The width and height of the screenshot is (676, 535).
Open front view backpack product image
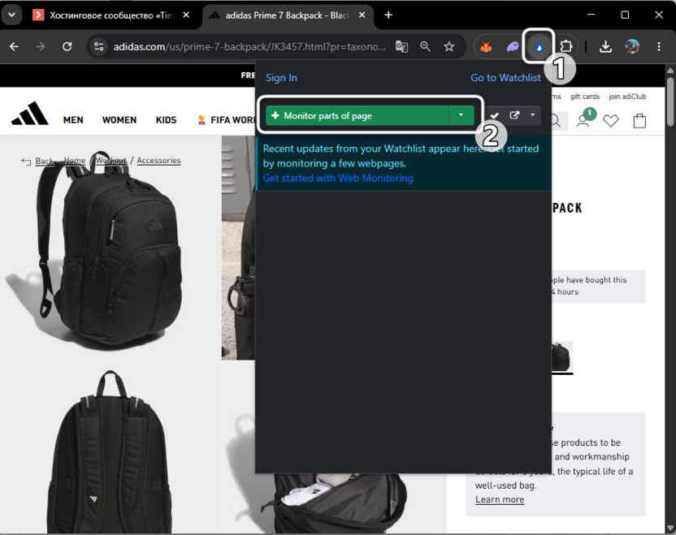click(x=110, y=248)
